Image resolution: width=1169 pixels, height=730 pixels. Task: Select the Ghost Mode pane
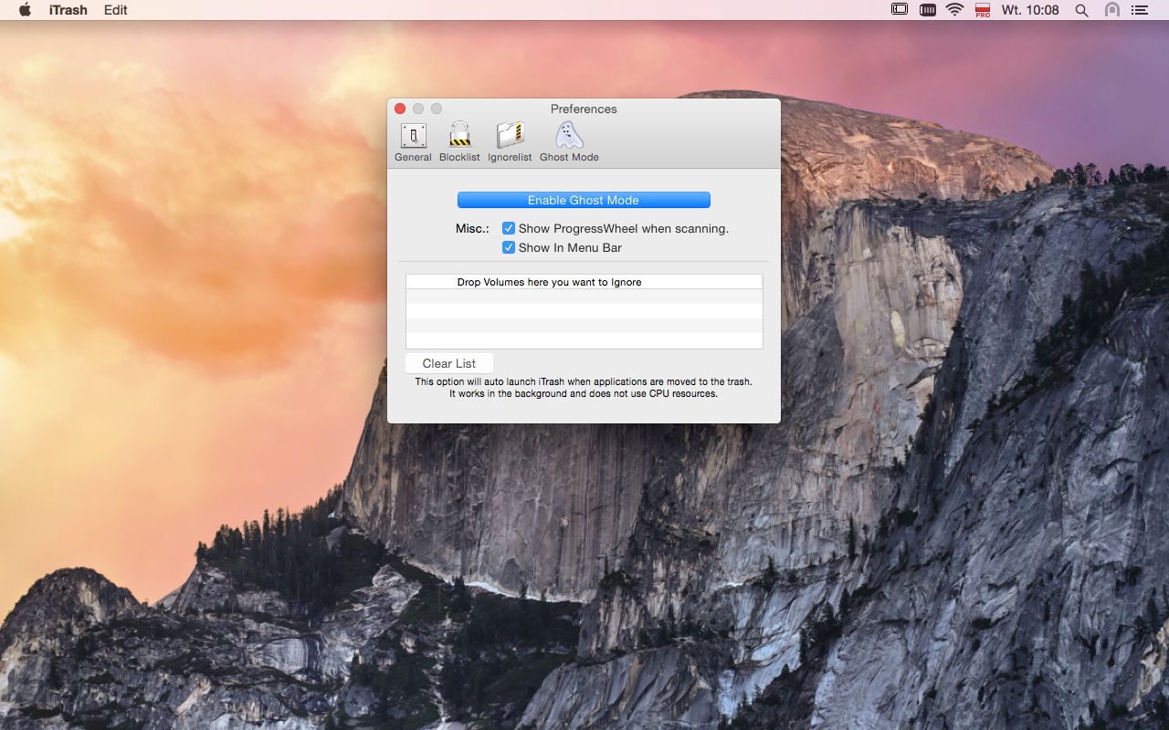569,142
